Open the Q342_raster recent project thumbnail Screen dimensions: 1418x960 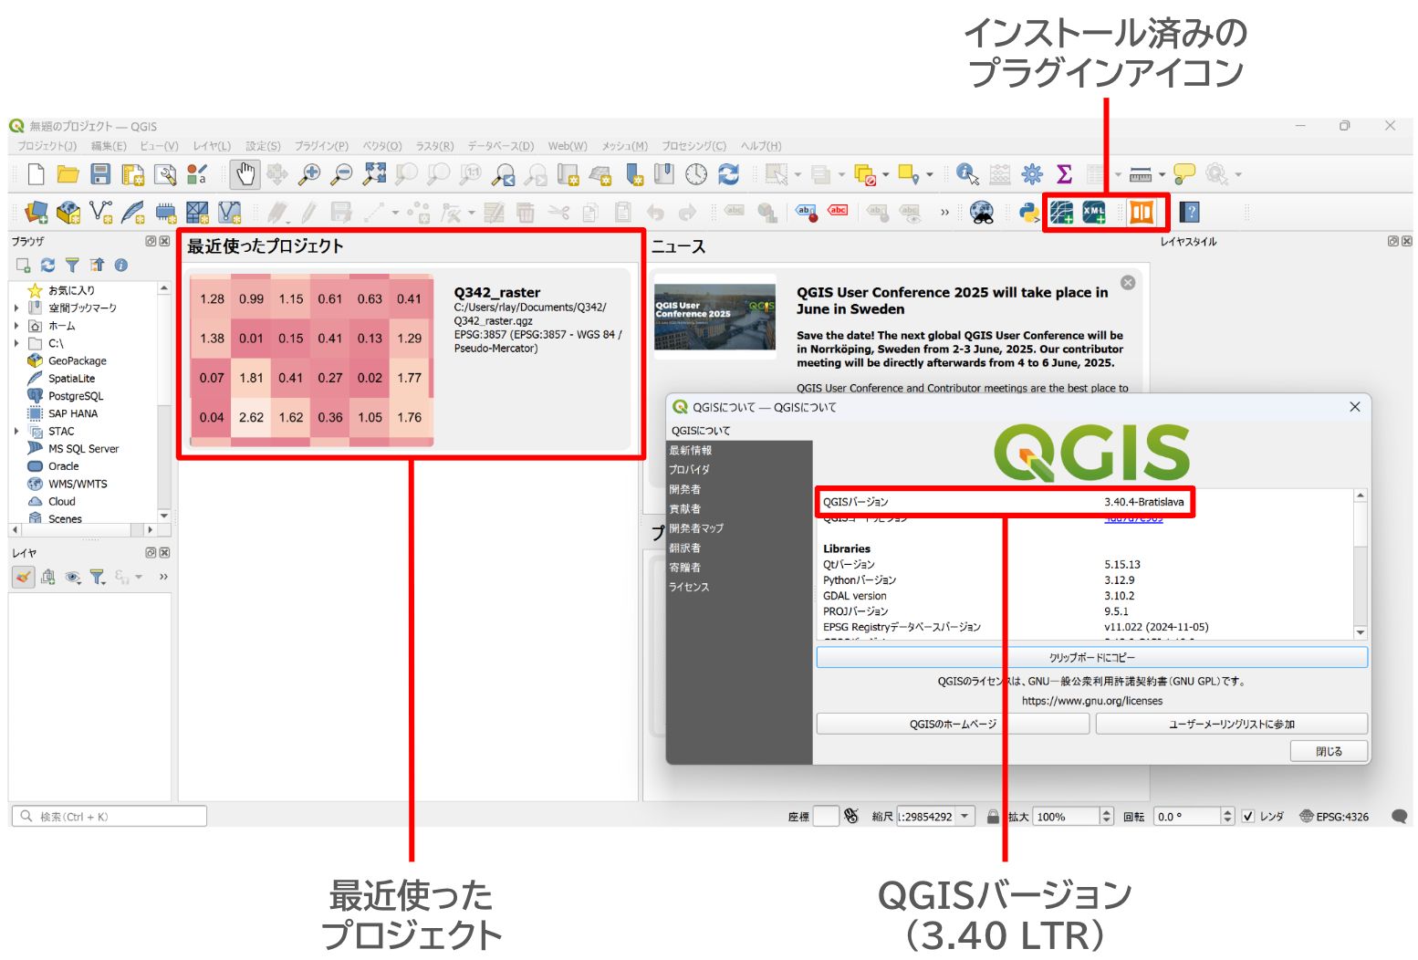click(312, 360)
